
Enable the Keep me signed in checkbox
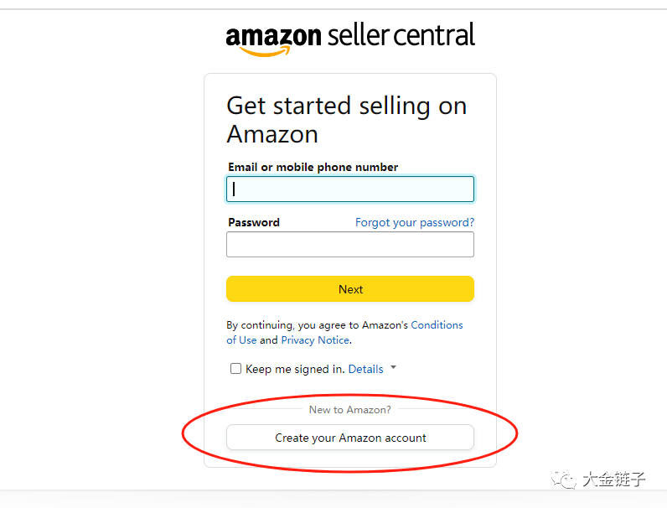coord(235,369)
